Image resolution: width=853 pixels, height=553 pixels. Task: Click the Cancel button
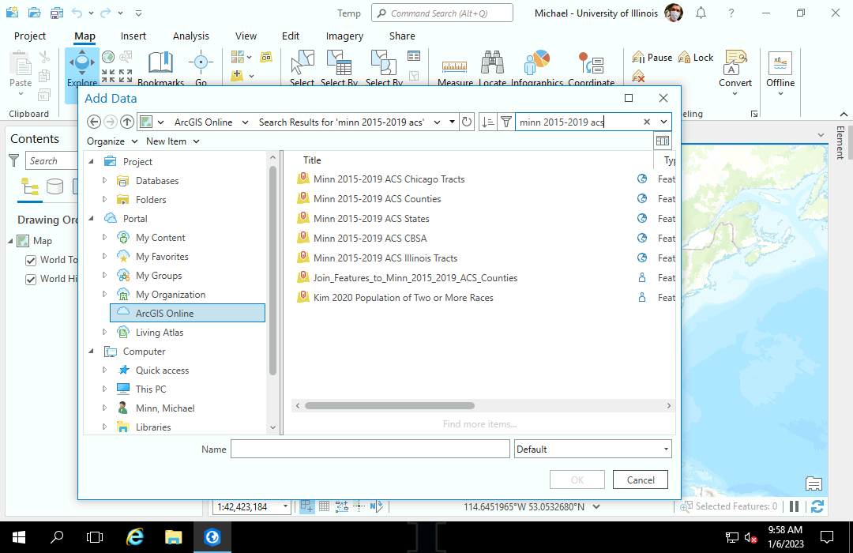point(641,480)
